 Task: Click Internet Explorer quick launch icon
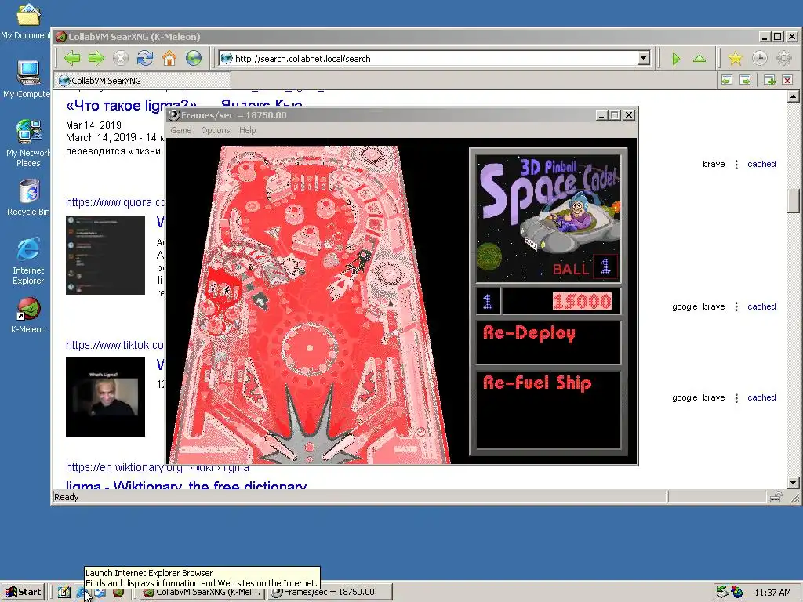pos(82,593)
